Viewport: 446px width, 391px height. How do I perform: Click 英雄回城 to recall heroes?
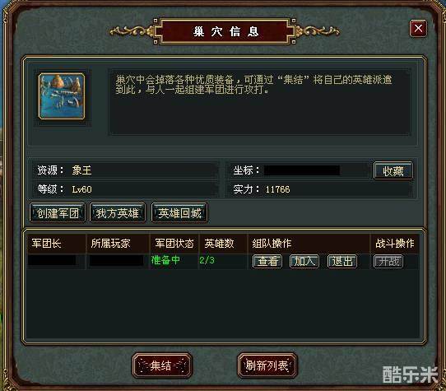click(x=179, y=212)
